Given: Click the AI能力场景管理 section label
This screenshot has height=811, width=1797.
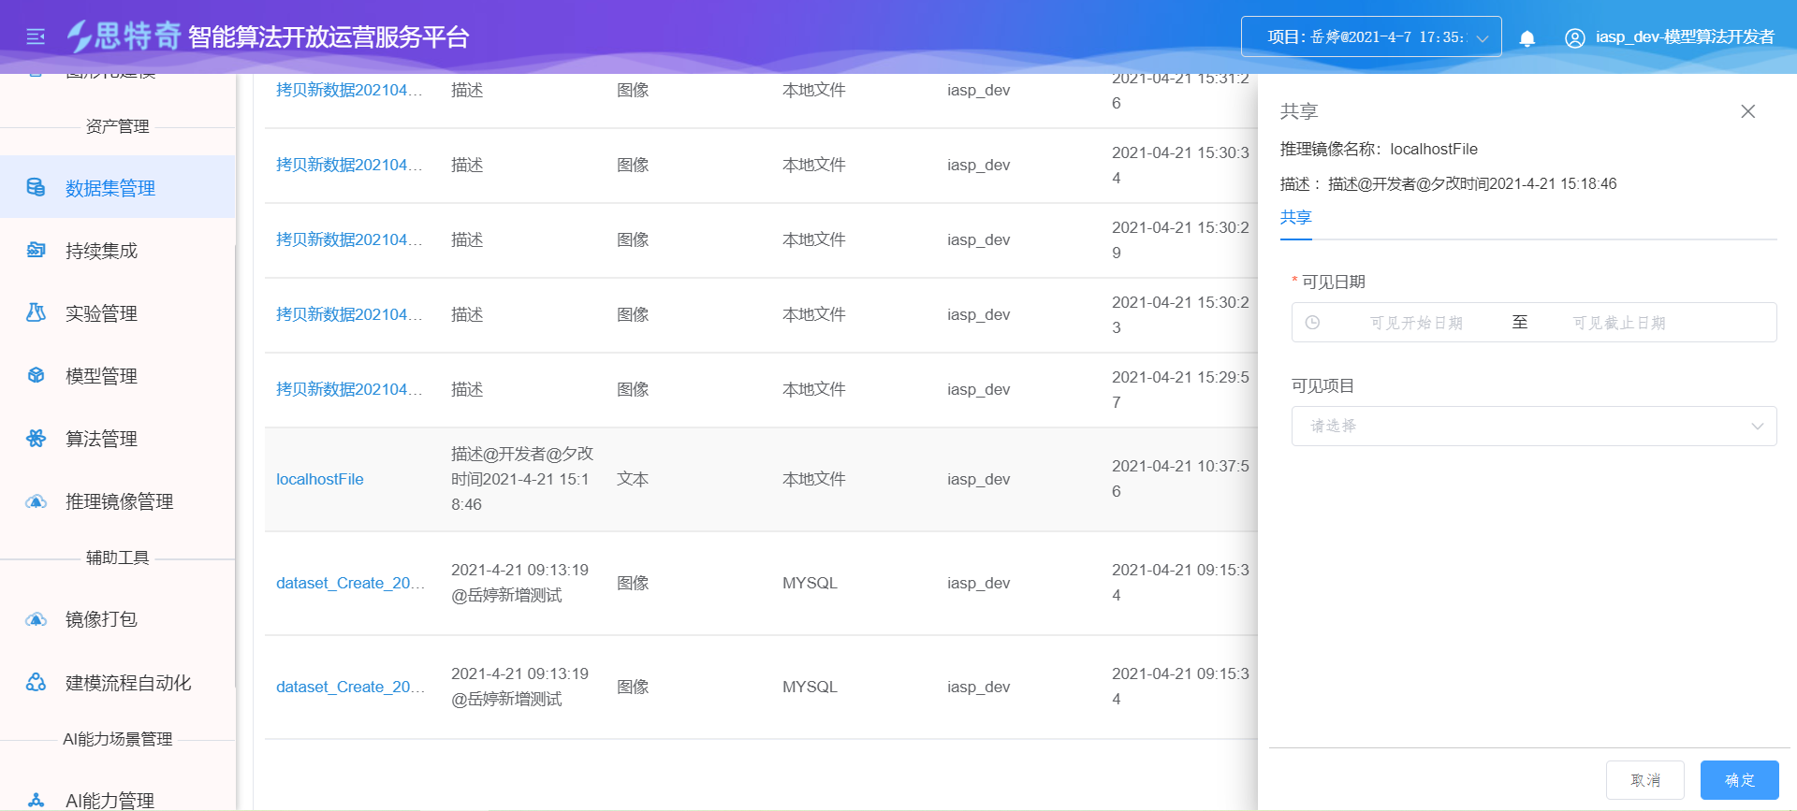Looking at the screenshot, I should click(117, 739).
